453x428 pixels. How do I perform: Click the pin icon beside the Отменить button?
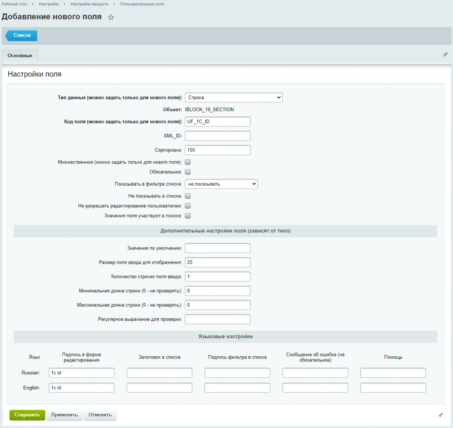(x=441, y=415)
